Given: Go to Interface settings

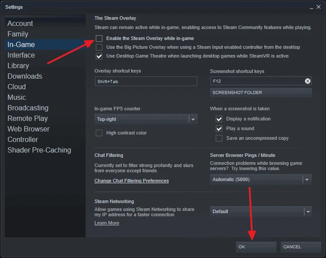Looking at the screenshot, I should pos(45,55).
